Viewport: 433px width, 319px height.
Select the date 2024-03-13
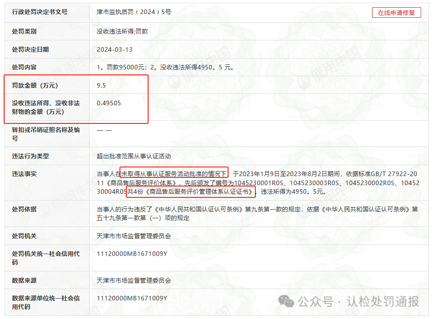pyautogui.click(x=114, y=49)
